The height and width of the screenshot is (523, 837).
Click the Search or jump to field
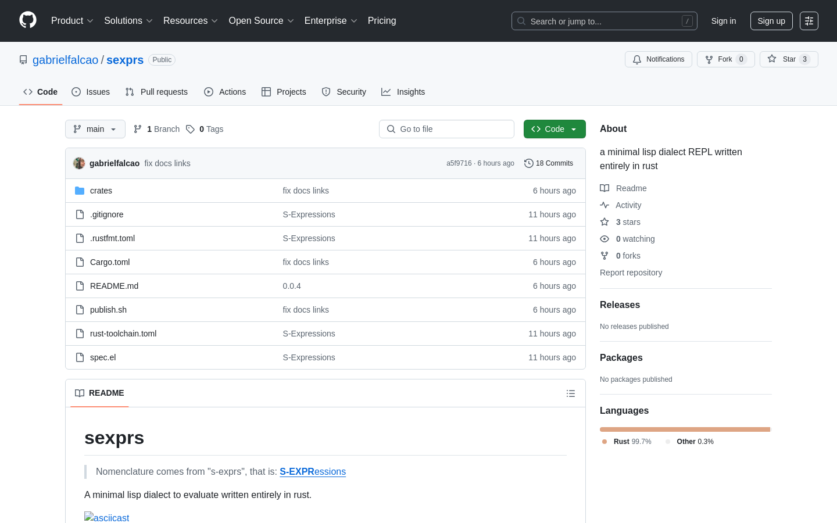pyautogui.click(x=604, y=21)
